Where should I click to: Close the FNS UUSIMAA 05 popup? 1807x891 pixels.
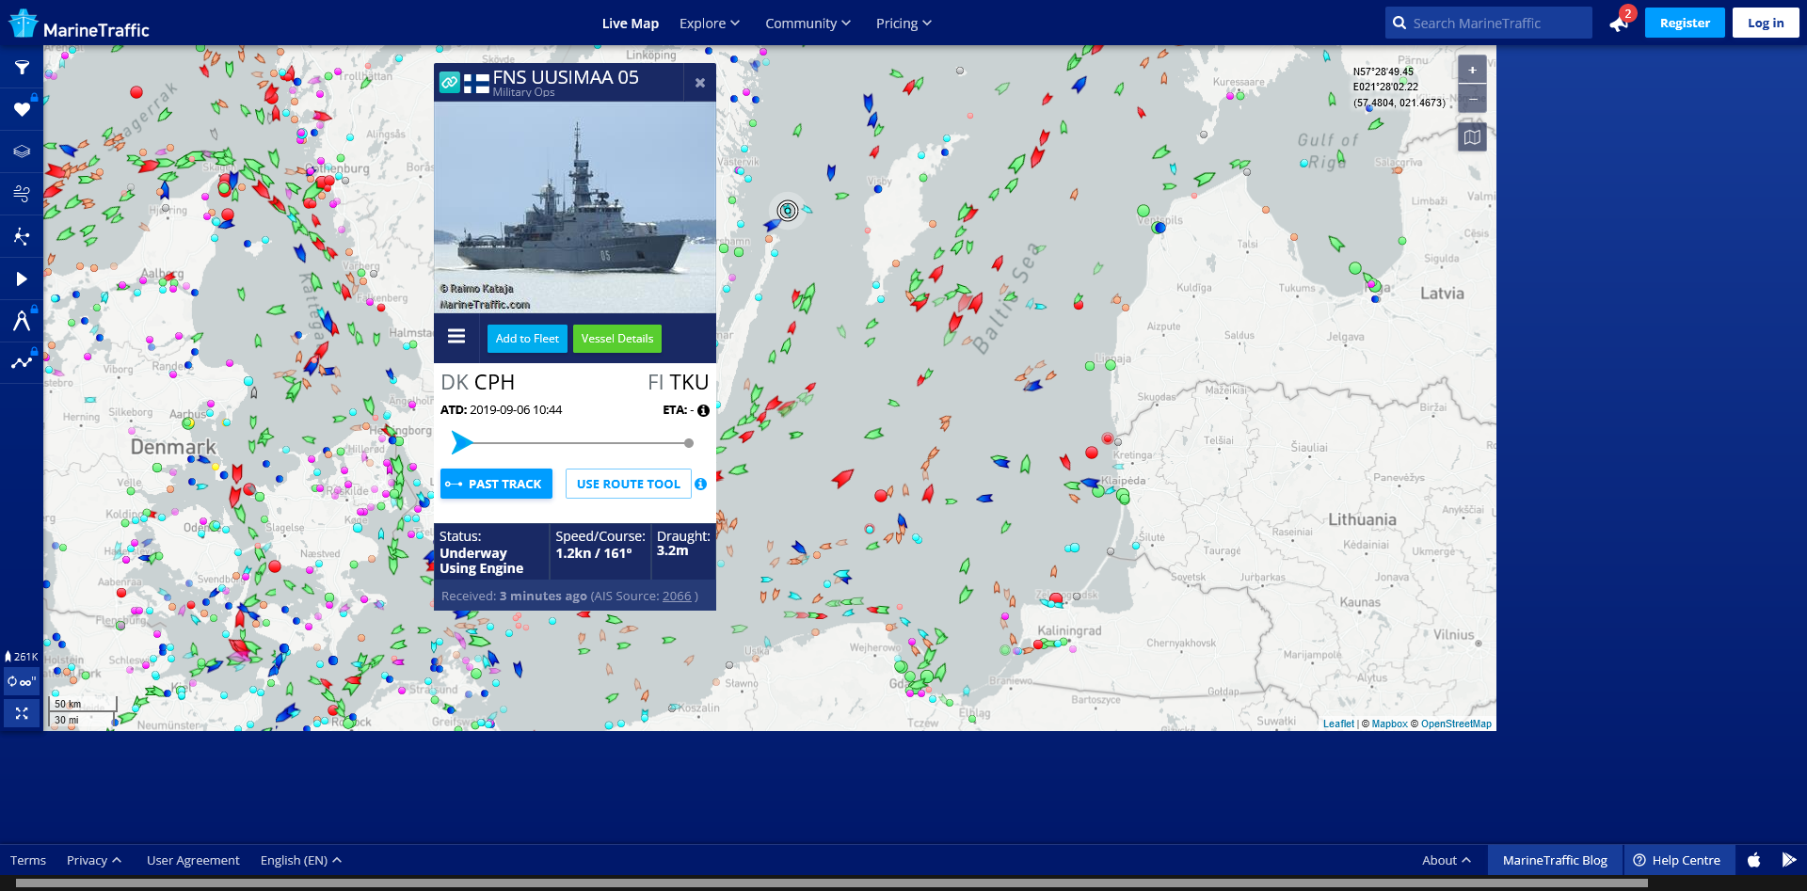[700, 83]
